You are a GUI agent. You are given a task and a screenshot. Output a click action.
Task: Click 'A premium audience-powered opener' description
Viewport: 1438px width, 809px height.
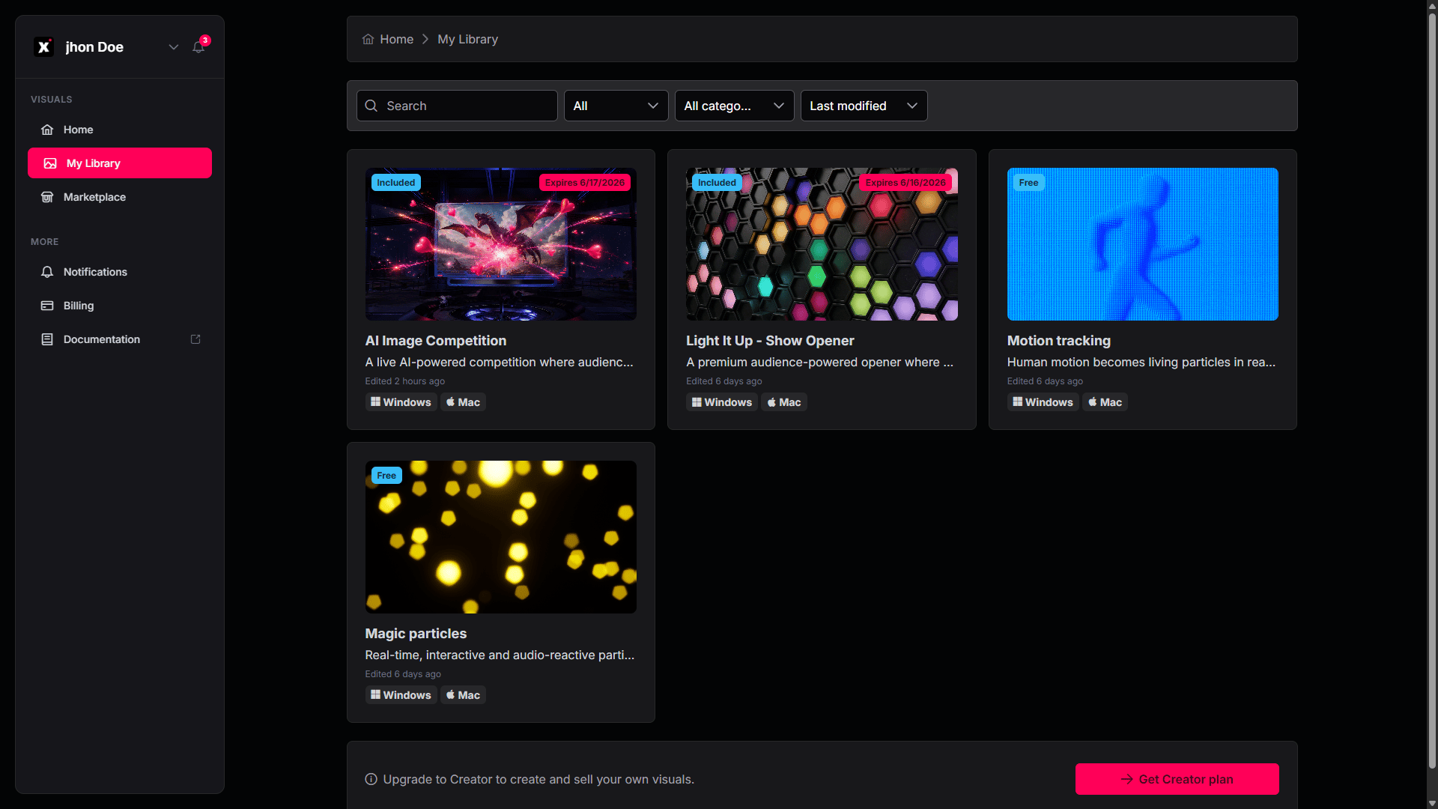[x=819, y=363]
